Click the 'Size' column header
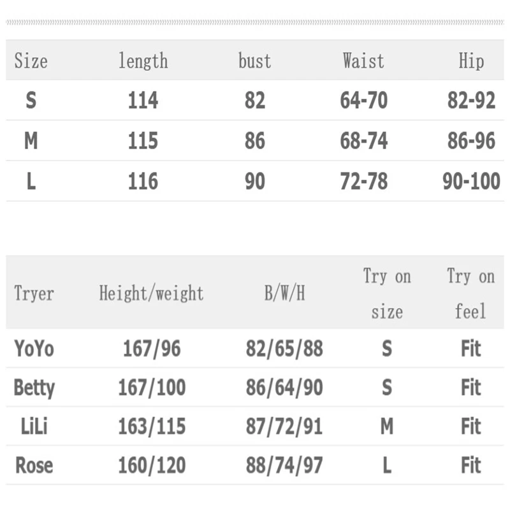This screenshot has height=510, width=510. (x=31, y=61)
